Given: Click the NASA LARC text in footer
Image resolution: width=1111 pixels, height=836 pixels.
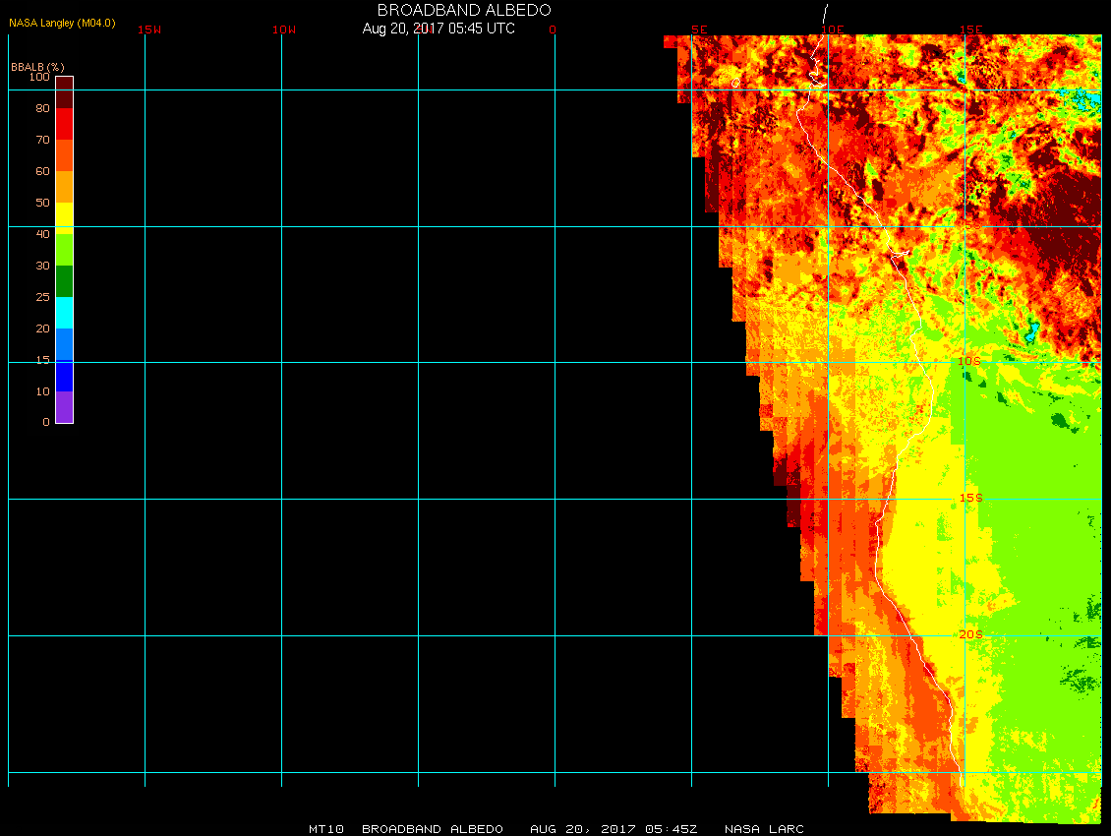Looking at the screenshot, I should [764, 829].
